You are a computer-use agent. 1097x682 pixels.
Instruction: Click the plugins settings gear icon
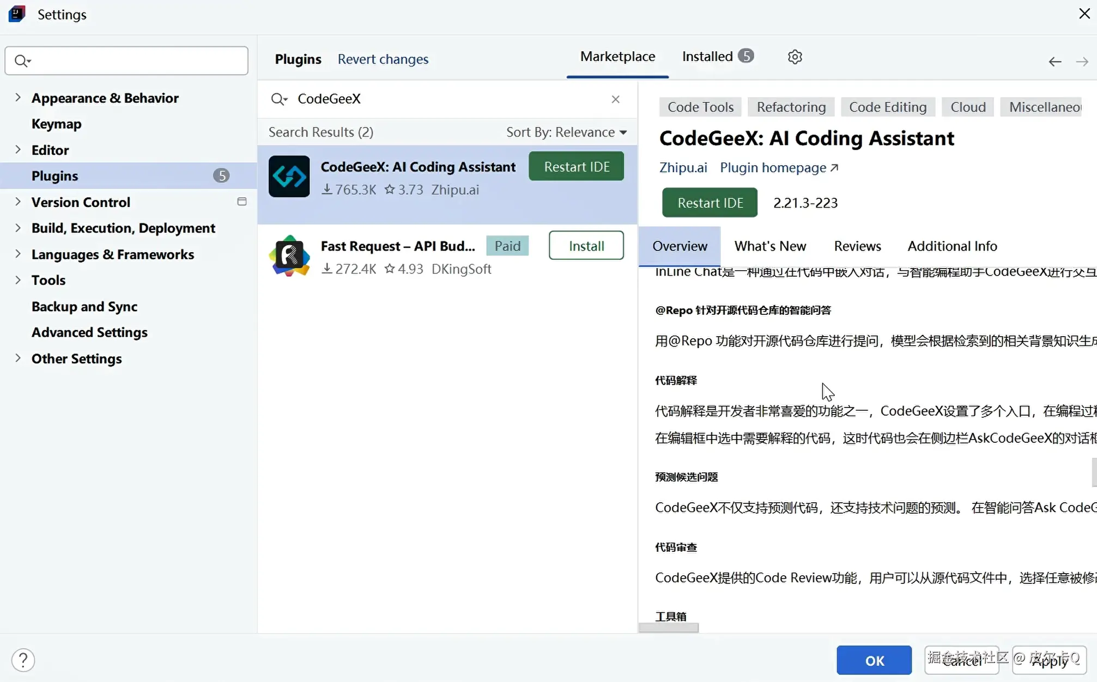point(795,57)
